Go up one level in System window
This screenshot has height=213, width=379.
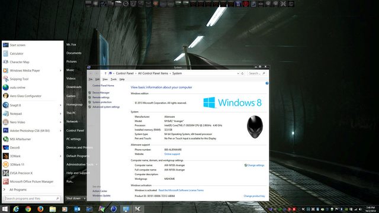(105, 73)
